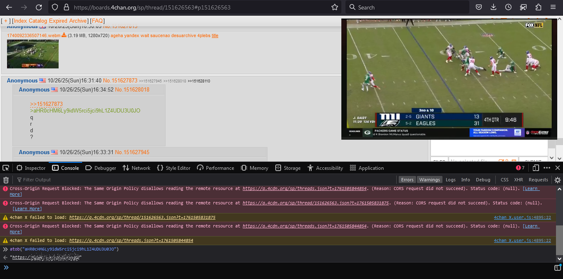Toggle the Logs filter
This screenshot has width=563, height=279.
(451, 180)
